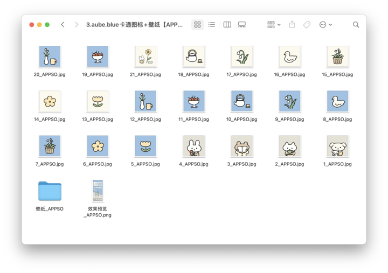Viewport: 388px width, 273px height.
Task: Open the more actions ellipsis menu
Action: click(x=325, y=25)
